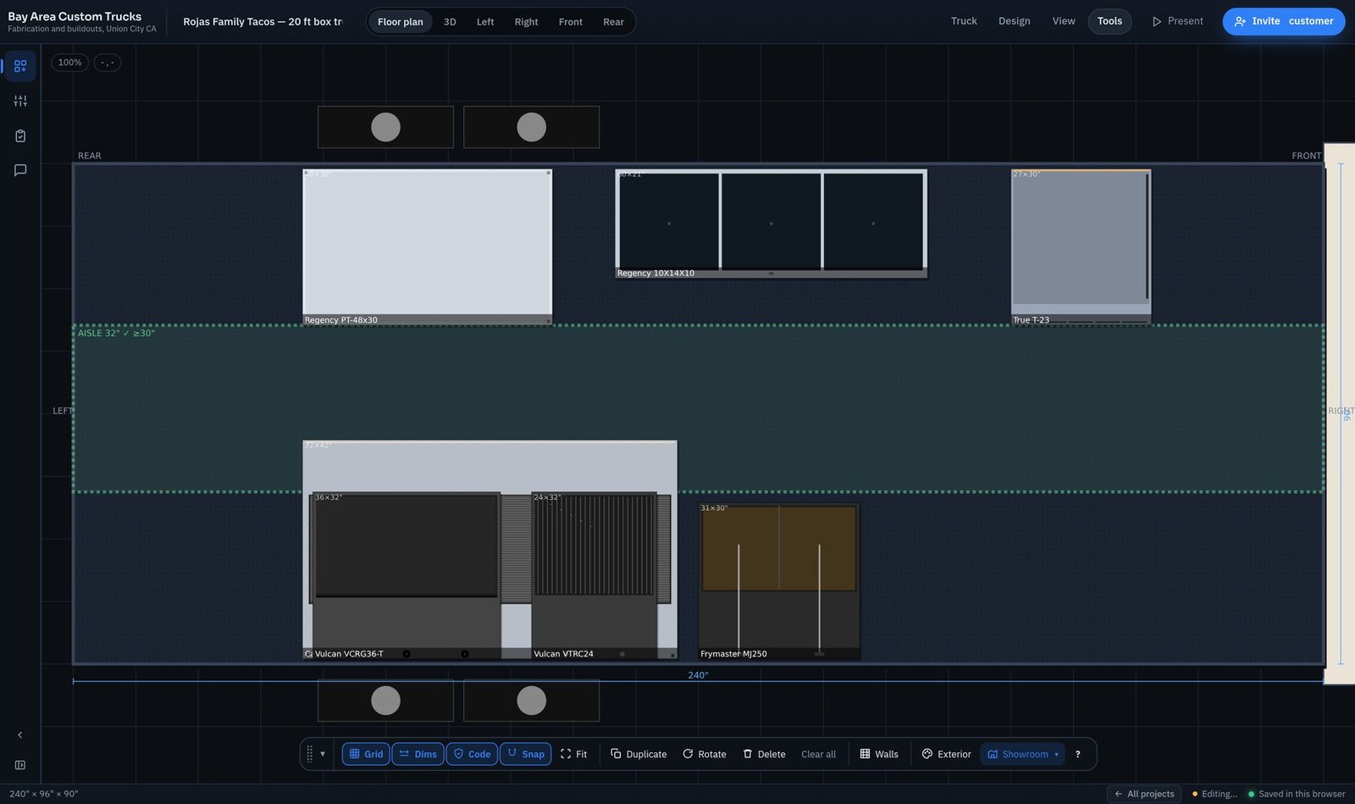Open the help question mark
The image size is (1355, 804).
[x=1077, y=754]
